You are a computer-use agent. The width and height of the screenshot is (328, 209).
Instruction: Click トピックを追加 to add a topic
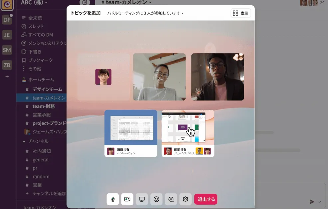pos(85,13)
